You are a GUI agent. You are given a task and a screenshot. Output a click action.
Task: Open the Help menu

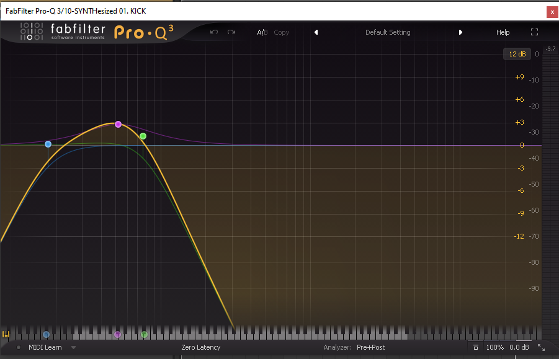(x=503, y=32)
